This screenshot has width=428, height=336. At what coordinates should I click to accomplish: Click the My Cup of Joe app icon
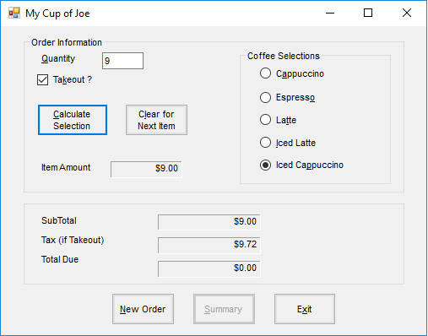(14, 13)
